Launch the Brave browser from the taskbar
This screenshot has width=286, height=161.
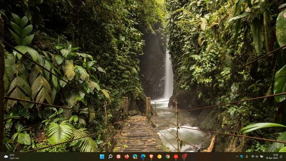coord(151,157)
